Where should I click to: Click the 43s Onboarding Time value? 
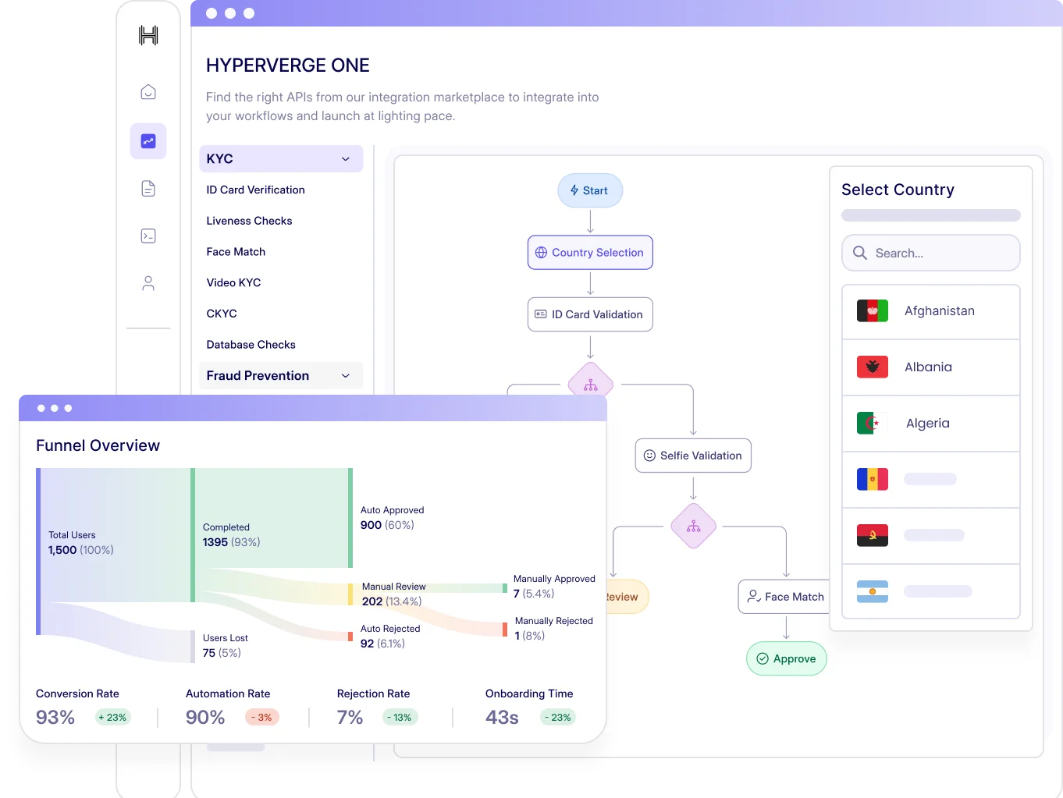coord(502,718)
